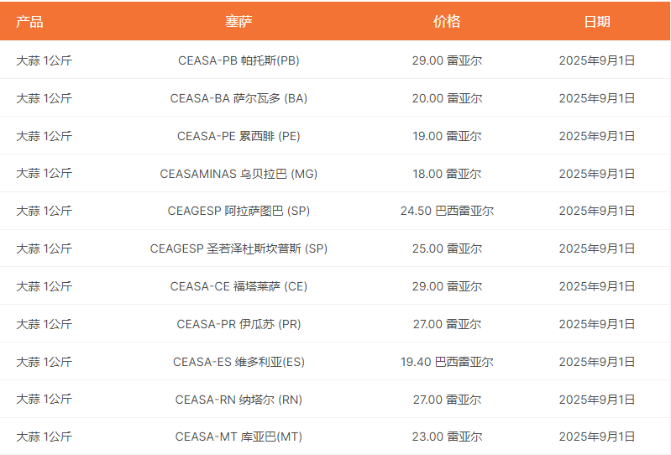Click the CEASA-MT 库亚巴(MT) entry
Image resolution: width=671 pixels, height=455 pixels.
(239, 437)
